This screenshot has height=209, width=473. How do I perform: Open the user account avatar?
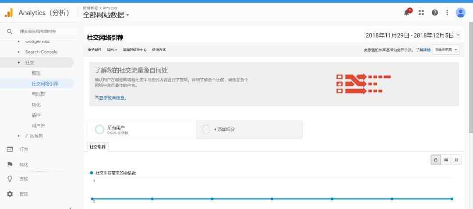[460, 13]
